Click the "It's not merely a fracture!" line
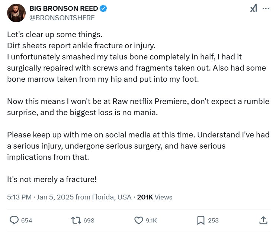The image size is (279, 234). [52, 179]
